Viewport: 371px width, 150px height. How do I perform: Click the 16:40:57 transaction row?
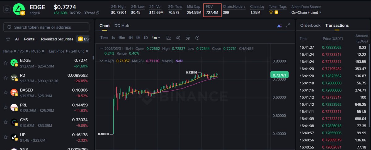(333, 133)
